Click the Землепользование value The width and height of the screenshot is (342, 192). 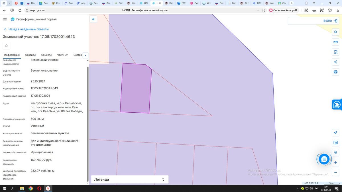(44, 70)
